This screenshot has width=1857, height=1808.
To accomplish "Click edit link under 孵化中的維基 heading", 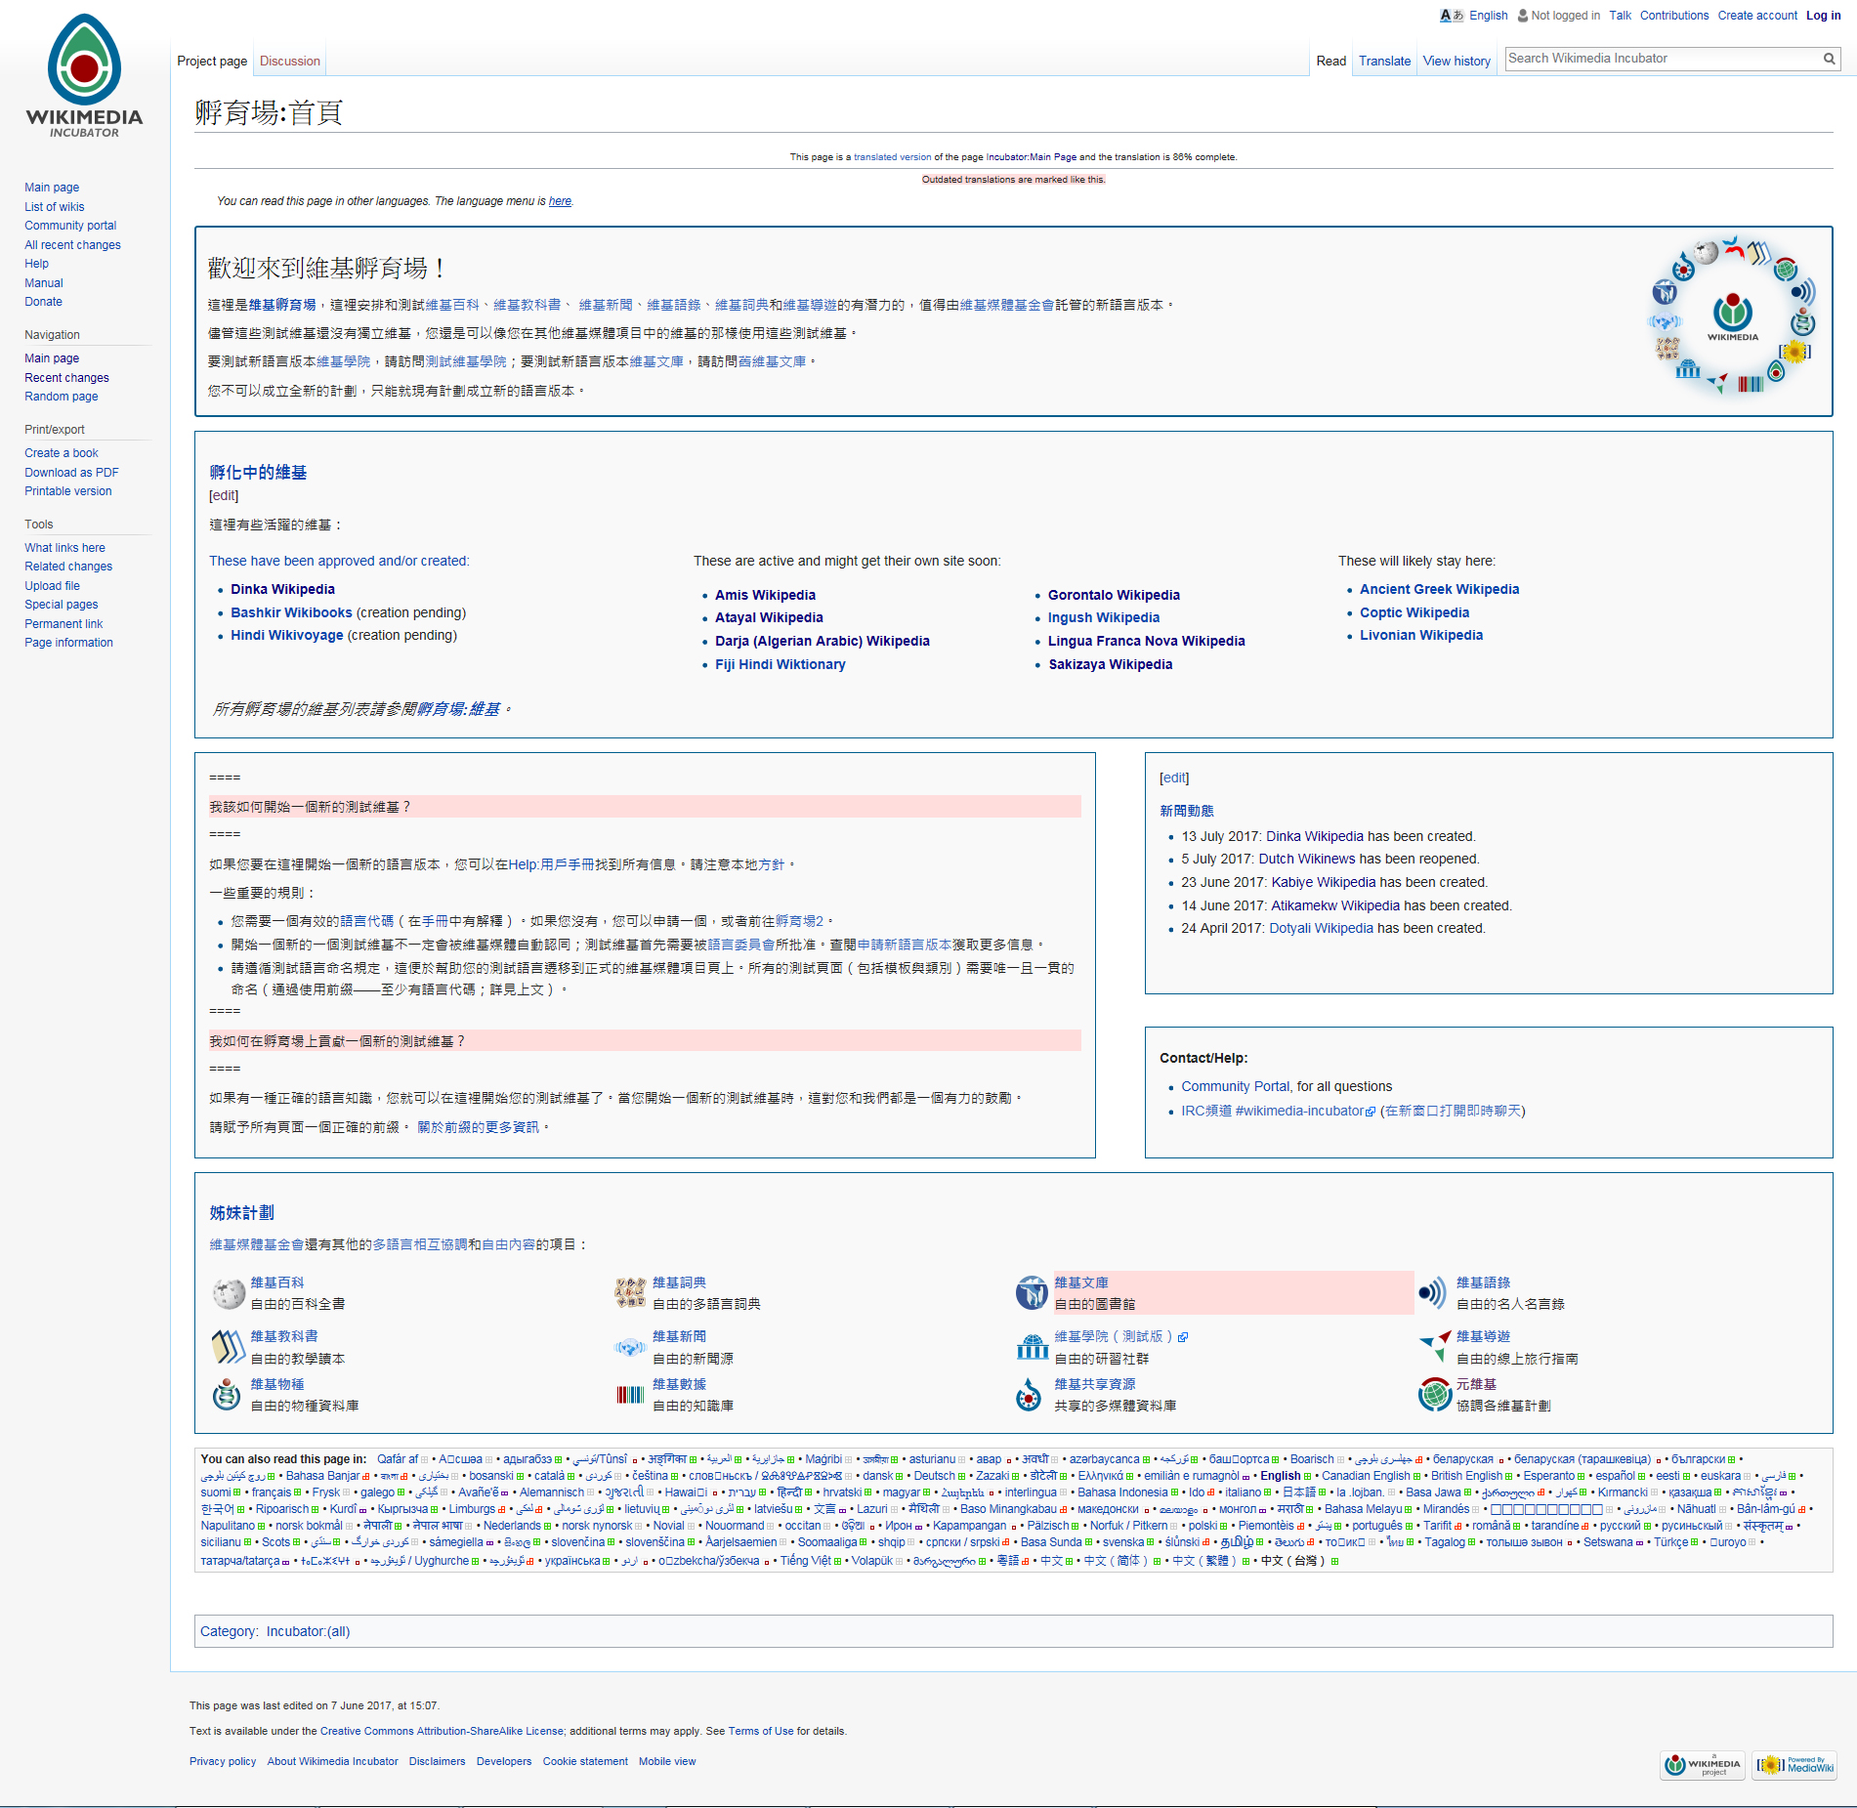I will [224, 496].
